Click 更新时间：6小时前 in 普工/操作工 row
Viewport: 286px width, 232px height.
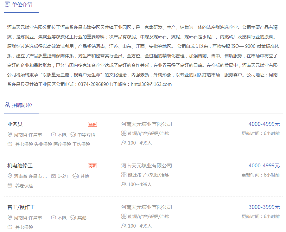tap(261, 216)
